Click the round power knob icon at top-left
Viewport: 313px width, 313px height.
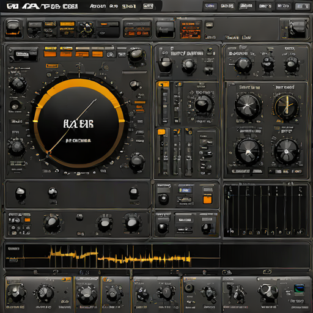click(x=13, y=28)
